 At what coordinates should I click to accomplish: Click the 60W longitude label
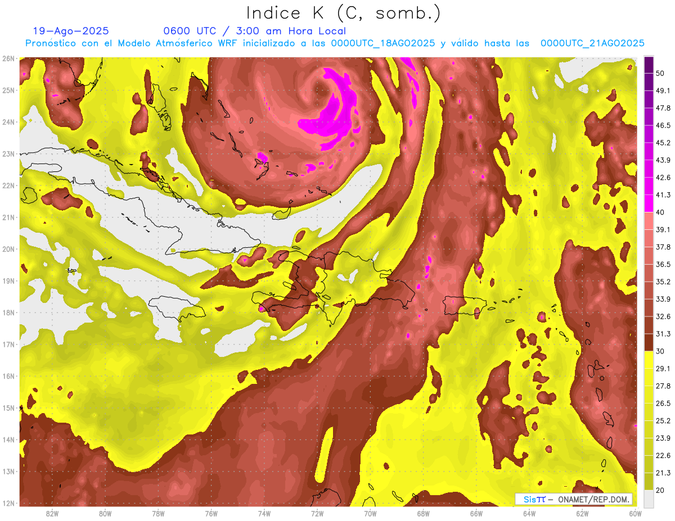pos(635,514)
